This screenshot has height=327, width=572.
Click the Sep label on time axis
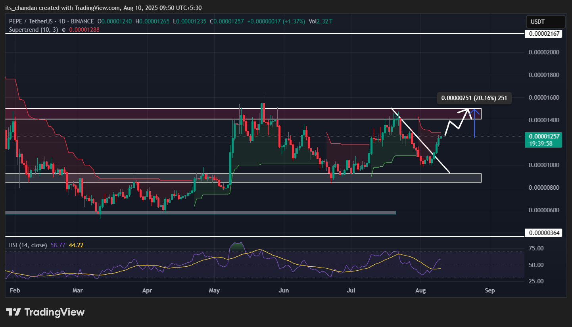(489, 290)
